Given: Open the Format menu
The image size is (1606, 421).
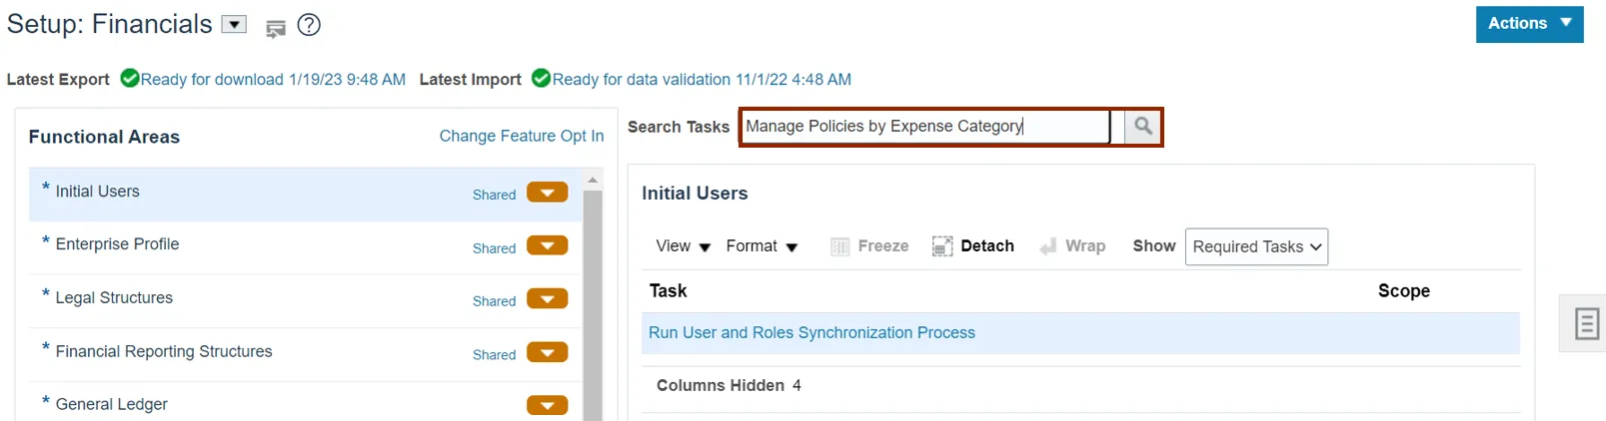Looking at the screenshot, I should pyautogui.click(x=762, y=246).
